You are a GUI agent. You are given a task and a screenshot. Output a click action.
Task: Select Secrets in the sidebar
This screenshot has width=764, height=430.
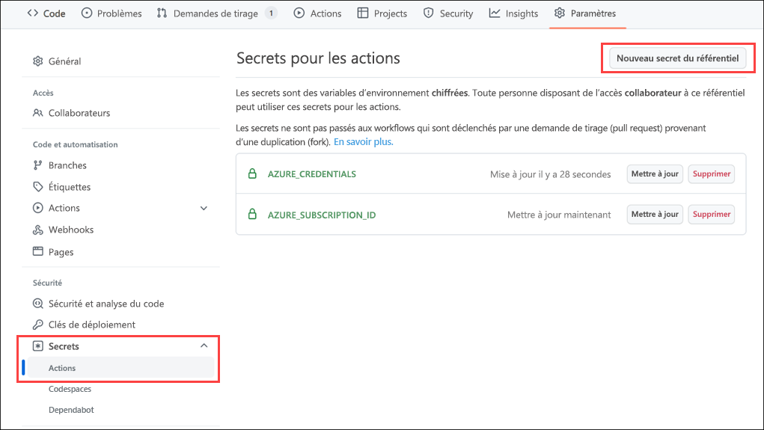click(64, 346)
